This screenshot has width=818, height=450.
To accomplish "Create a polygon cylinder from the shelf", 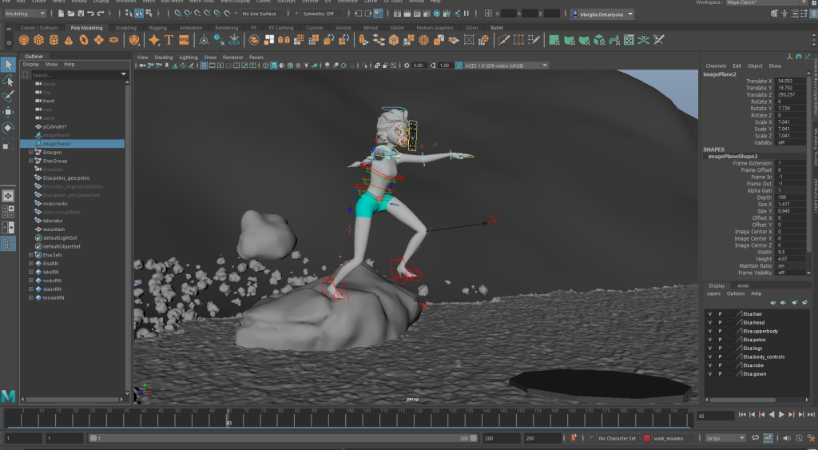I will (54, 40).
